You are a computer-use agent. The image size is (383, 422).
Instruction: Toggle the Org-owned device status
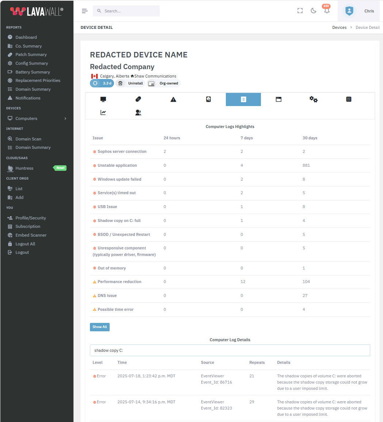[164, 83]
